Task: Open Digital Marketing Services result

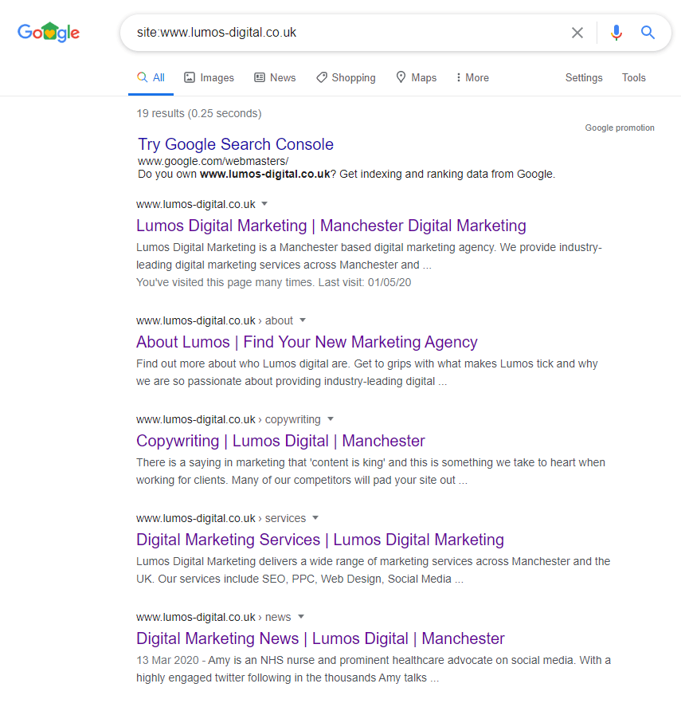Action: pyautogui.click(x=320, y=540)
